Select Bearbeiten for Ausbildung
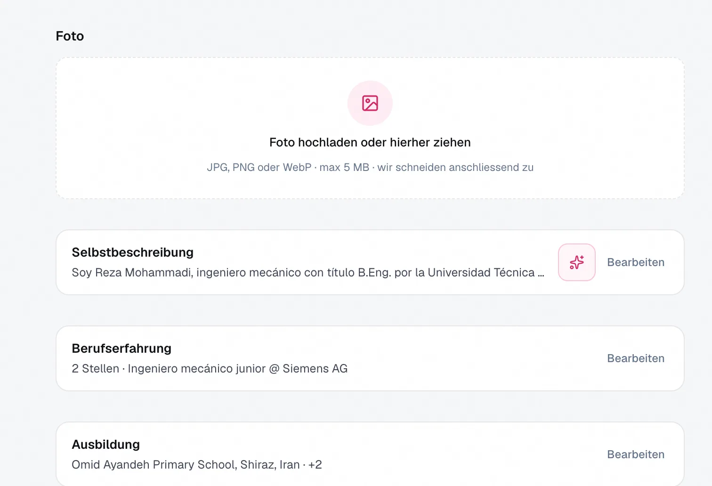 pos(636,454)
